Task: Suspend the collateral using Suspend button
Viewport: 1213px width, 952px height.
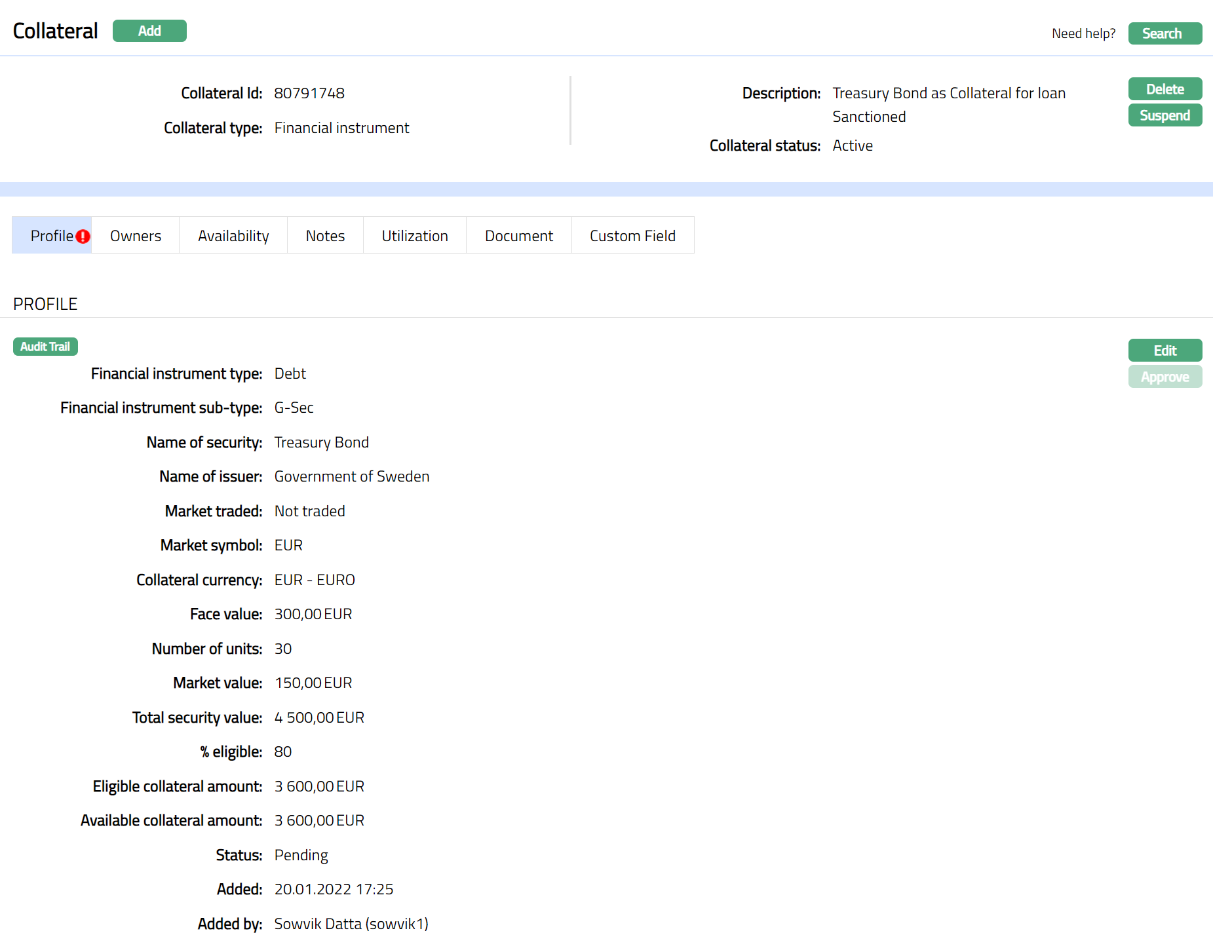Action: click(1165, 115)
